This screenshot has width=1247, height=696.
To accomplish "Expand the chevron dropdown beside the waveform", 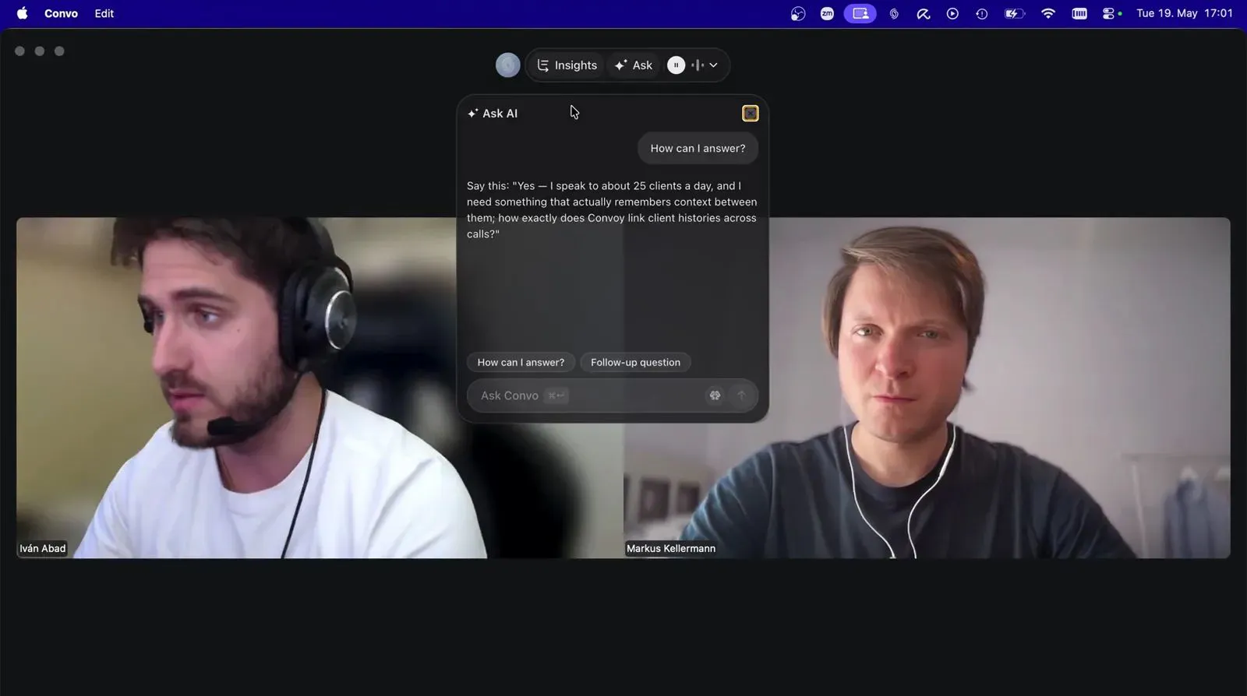I will (713, 65).
